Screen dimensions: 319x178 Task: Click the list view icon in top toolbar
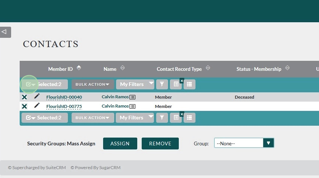coord(190,85)
